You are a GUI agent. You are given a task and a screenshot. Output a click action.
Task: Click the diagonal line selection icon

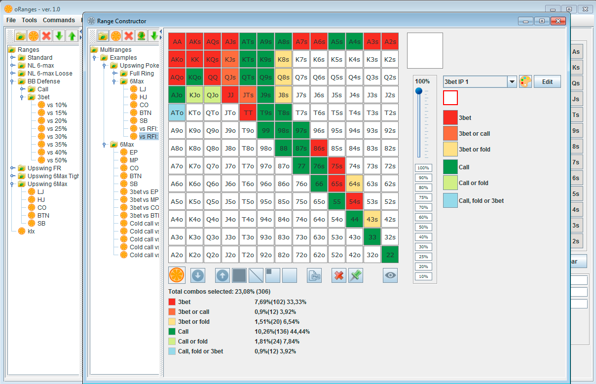click(x=256, y=275)
